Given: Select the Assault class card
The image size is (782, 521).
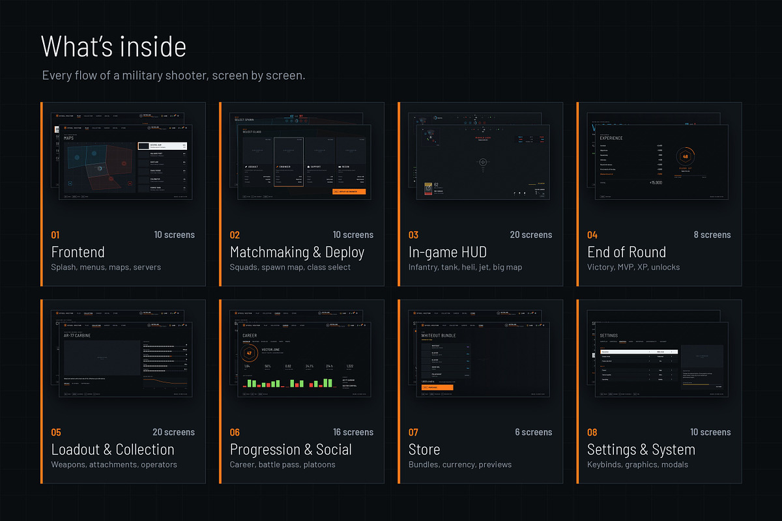Looking at the screenshot, I should [x=257, y=162].
